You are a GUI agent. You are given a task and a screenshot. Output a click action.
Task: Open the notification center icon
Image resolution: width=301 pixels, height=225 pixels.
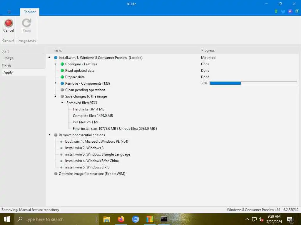pyautogui.click(x=290, y=219)
